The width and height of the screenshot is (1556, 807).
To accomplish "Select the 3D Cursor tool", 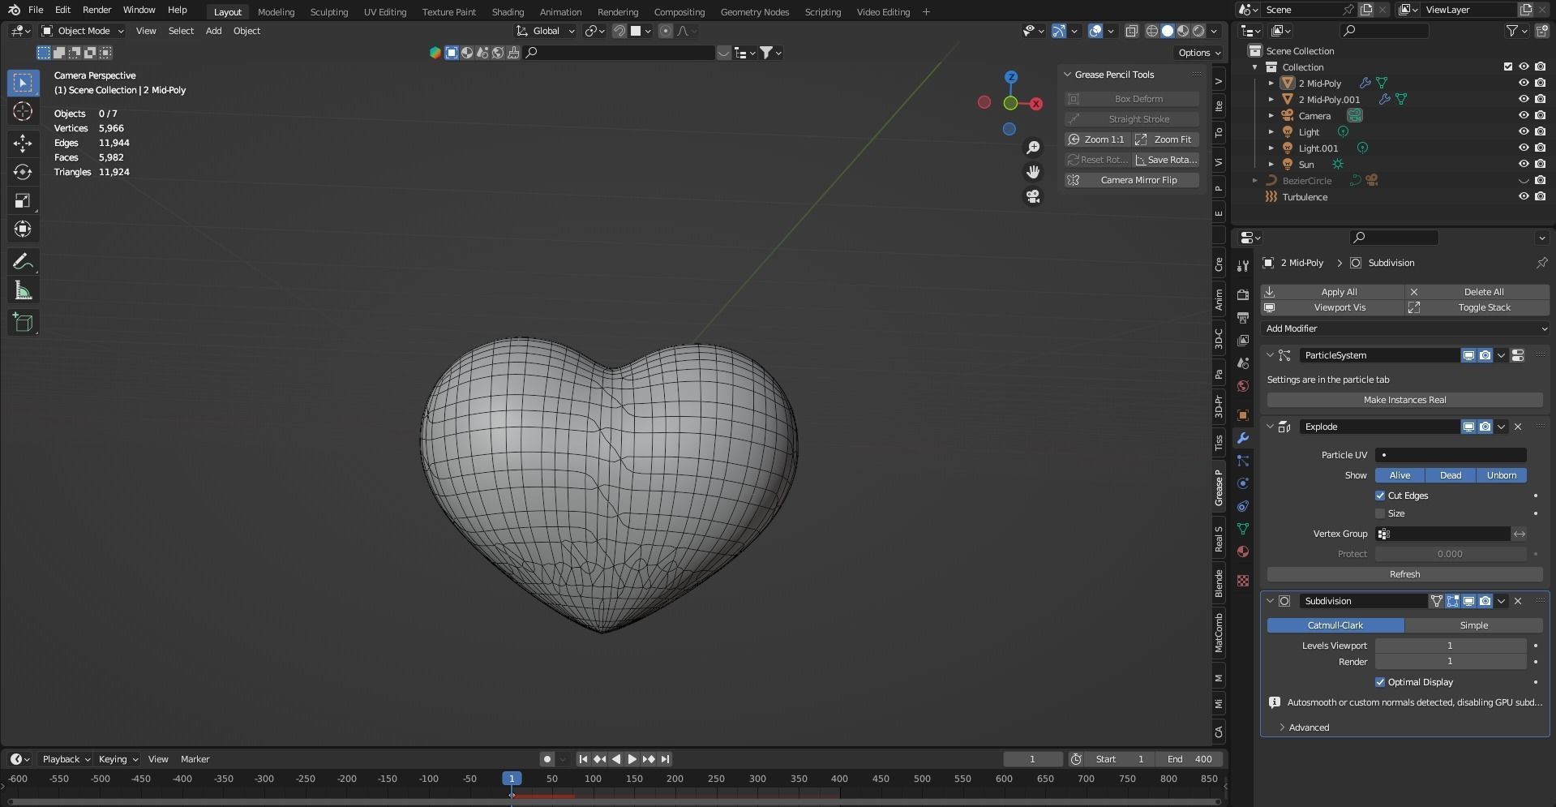I will coord(22,111).
